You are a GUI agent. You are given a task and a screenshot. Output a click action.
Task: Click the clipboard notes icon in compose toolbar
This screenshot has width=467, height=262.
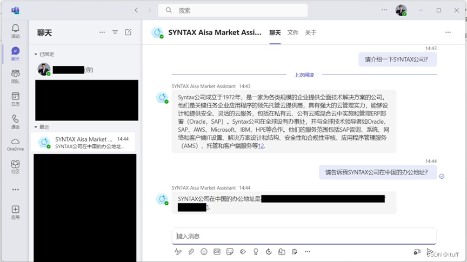click(x=295, y=252)
